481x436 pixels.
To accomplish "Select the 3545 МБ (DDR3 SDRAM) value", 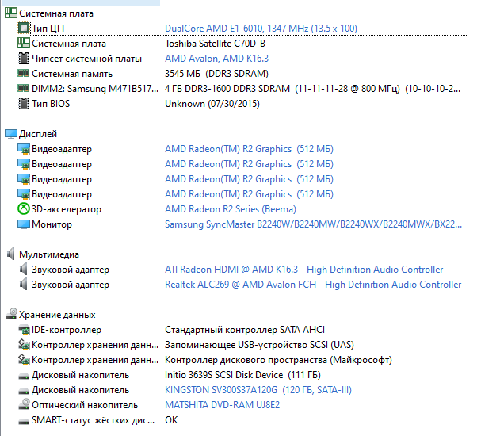I will click(216, 74).
